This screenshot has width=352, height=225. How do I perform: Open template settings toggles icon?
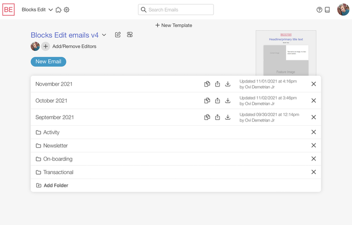tap(130, 35)
